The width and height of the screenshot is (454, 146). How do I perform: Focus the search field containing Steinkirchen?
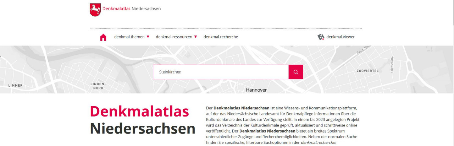point(221,72)
